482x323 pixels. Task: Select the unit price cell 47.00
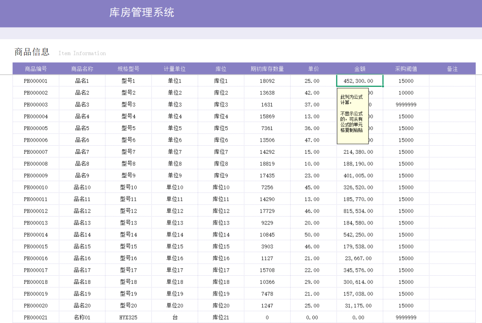[312, 140]
